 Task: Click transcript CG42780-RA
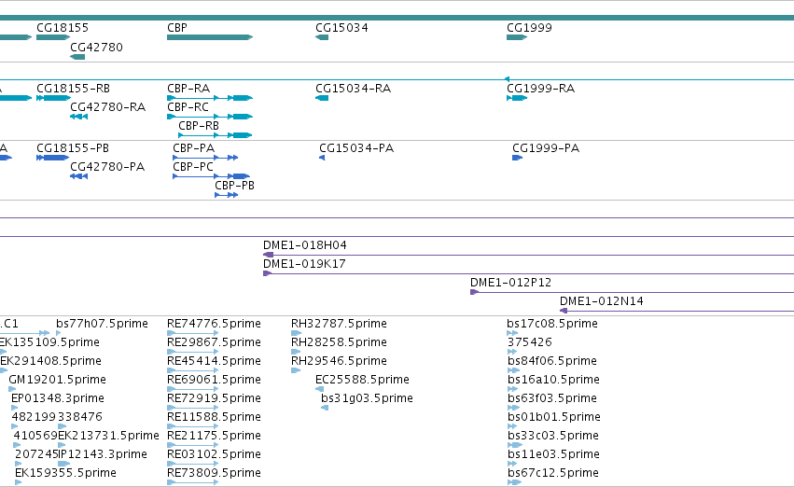[108, 107]
